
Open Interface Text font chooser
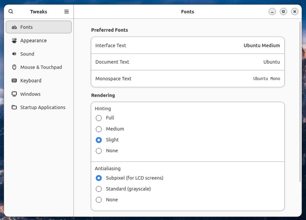click(187, 46)
